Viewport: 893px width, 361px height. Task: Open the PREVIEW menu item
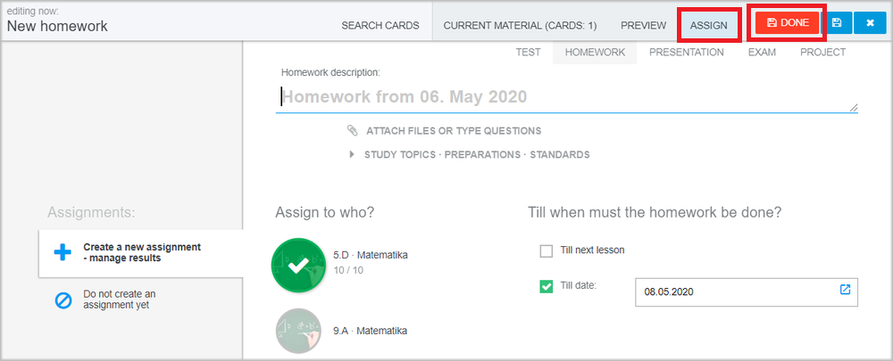[643, 26]
